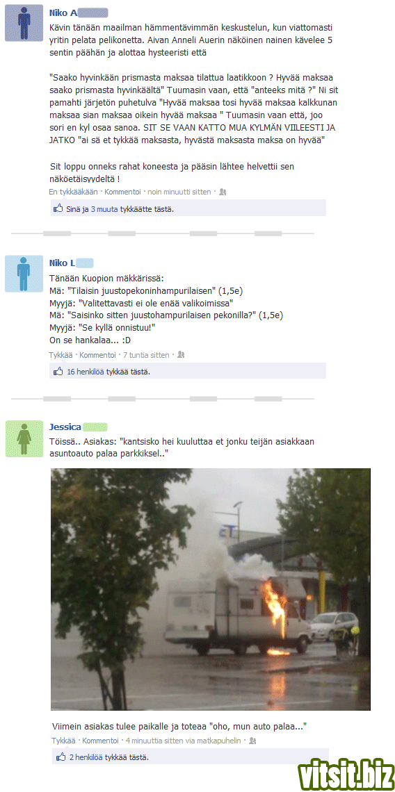Toggle 'Tykkää' on the Kuopion mäkkäri post
The image size is (395, 792).
[61, 355]
